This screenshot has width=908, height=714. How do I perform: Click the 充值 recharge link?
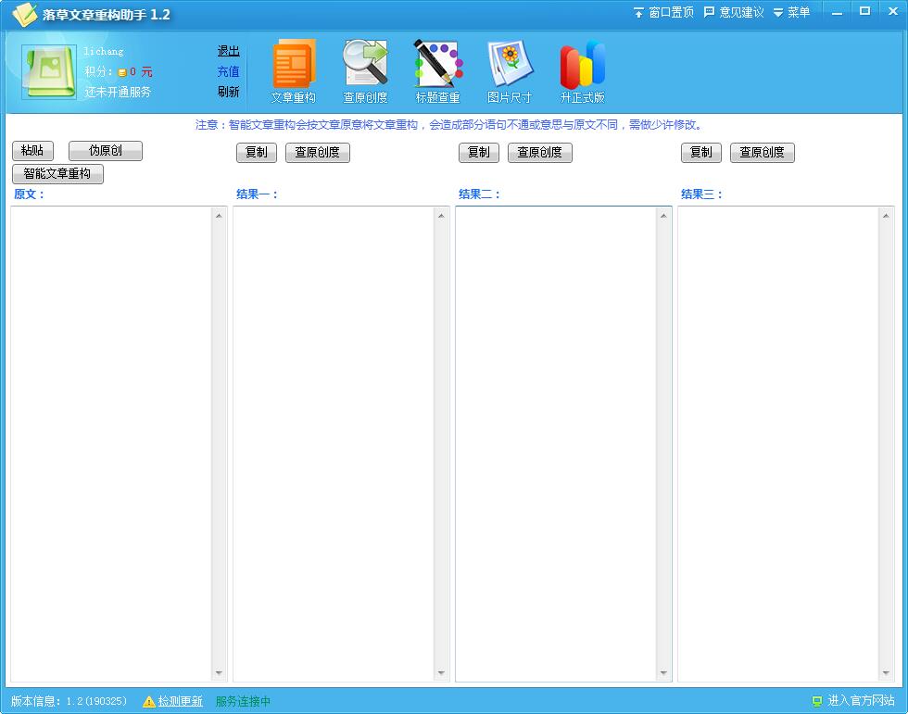[228, 71]
